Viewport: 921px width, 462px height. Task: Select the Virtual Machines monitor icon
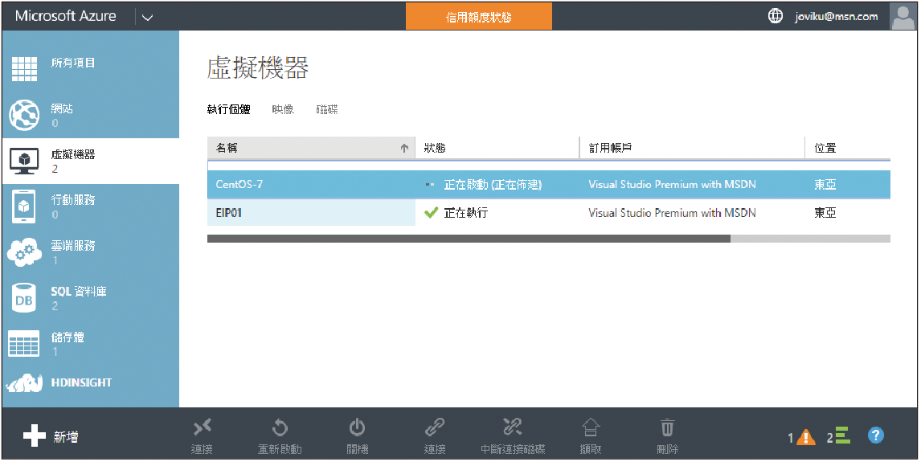pyautogui.click(x=25, y=161)
